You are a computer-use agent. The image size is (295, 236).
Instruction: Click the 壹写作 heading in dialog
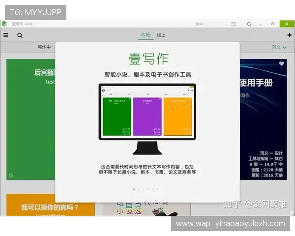pos(148,59)
